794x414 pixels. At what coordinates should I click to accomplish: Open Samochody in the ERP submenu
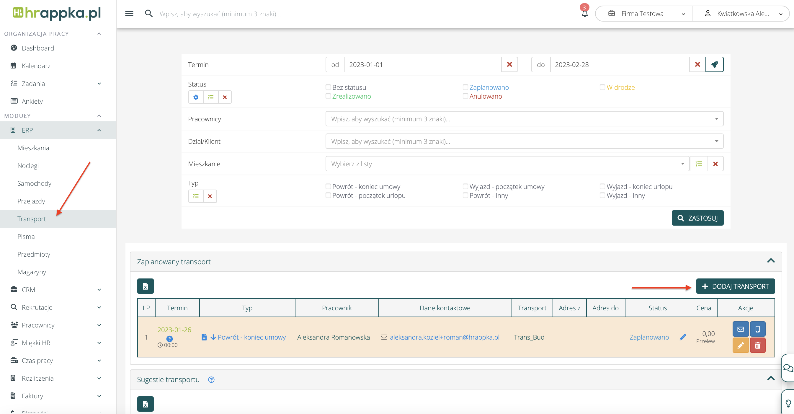[x=34, y=183]
